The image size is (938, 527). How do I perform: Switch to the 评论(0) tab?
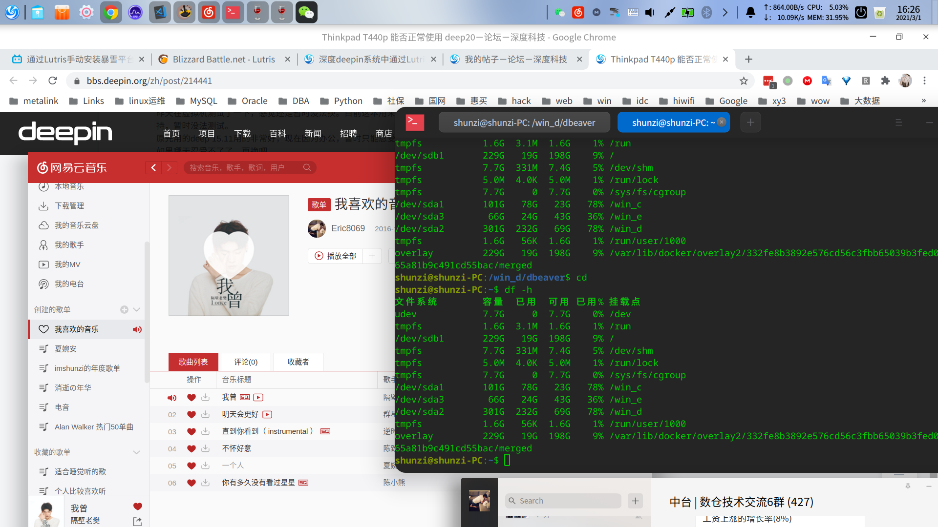[x=246, y=362]
